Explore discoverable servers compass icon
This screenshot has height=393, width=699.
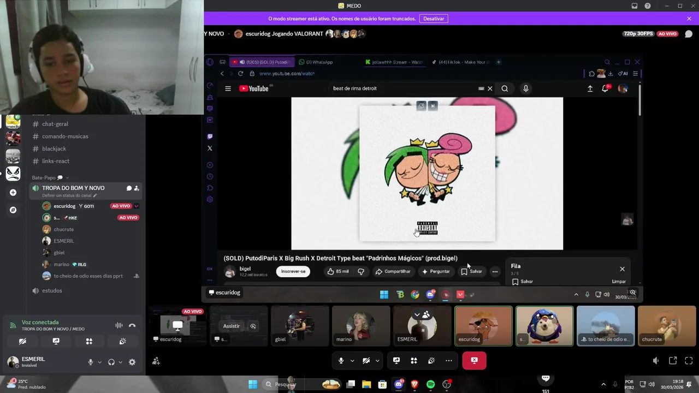pos(13,210)
